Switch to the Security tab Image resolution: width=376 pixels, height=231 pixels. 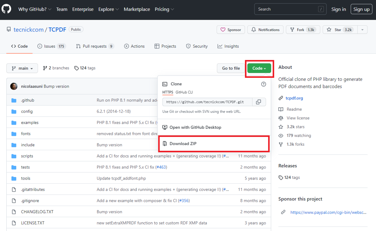197,46
